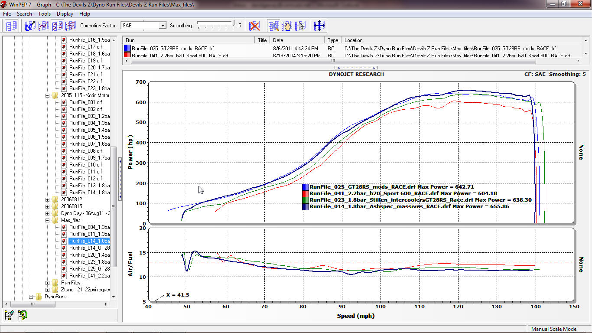Open the Correction Factor SAE dropdown
592x333 pixels.
click(163, 26)
